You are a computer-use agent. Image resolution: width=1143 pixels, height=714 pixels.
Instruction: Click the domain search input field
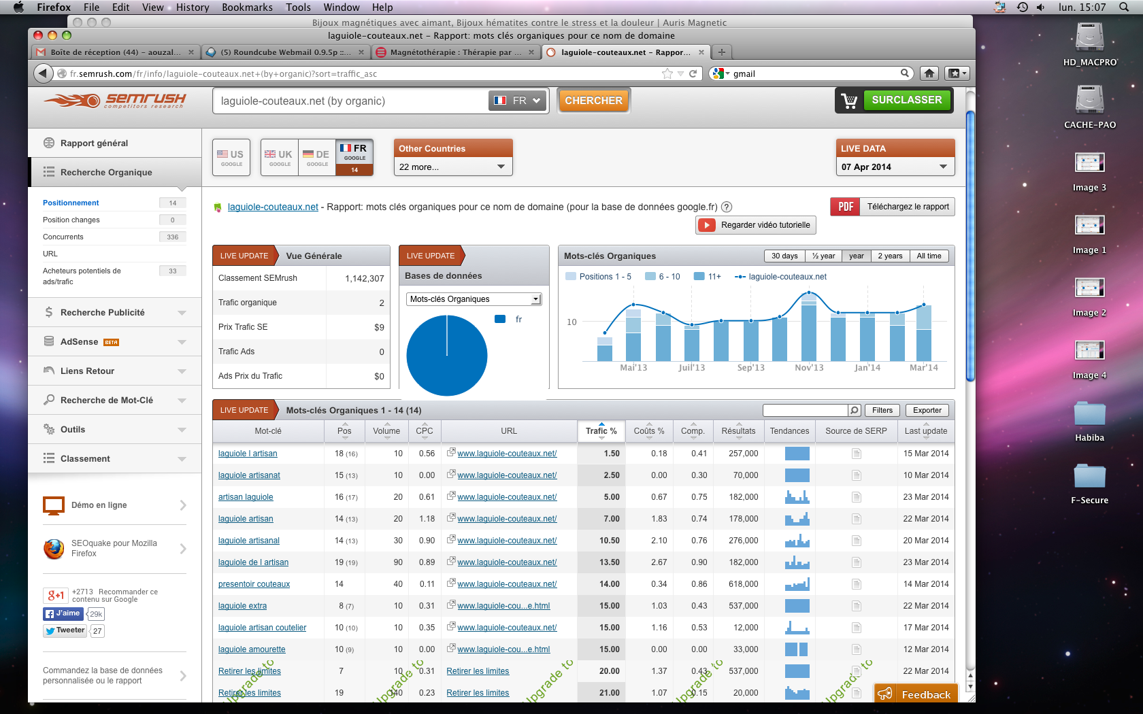pyautogui.click(x=350, y=101)
